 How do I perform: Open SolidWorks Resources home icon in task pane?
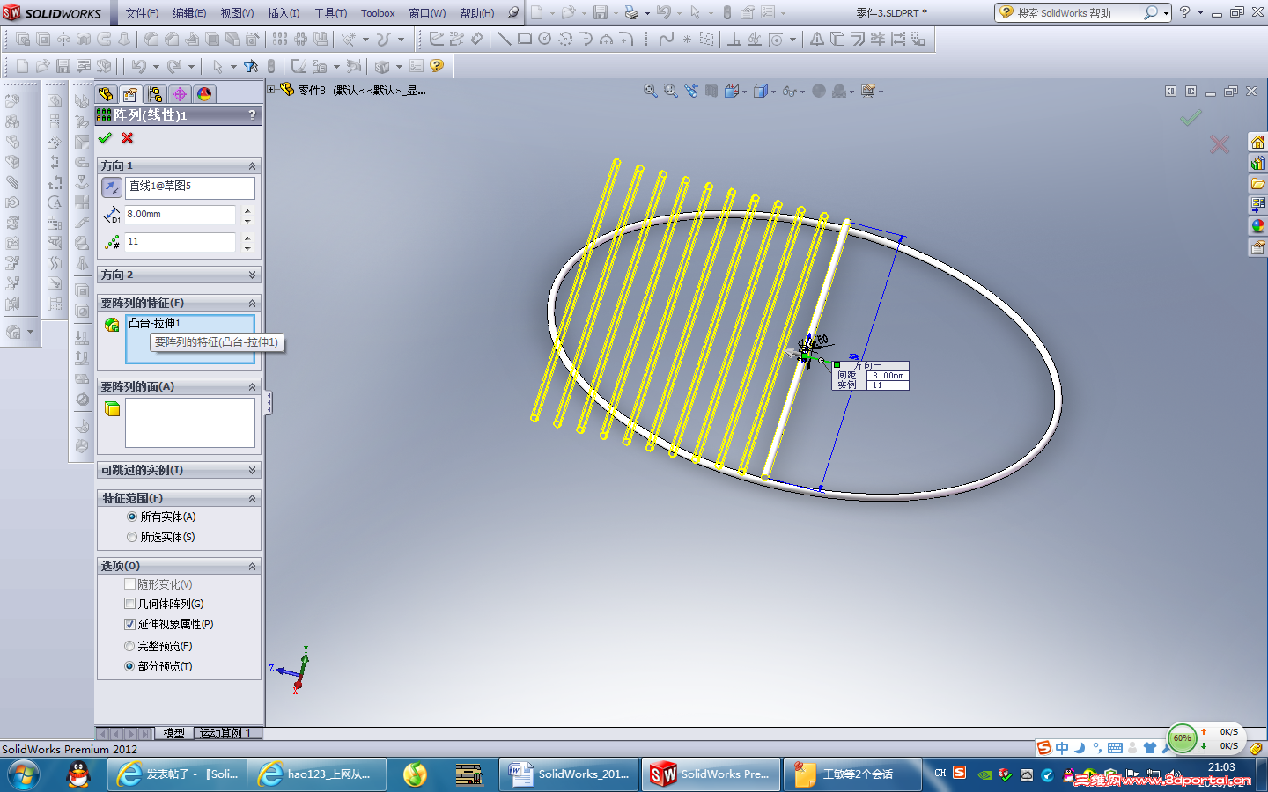pos(1257,143)
